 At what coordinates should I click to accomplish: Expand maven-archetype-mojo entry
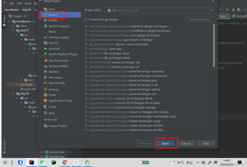[x=86, y=121]
